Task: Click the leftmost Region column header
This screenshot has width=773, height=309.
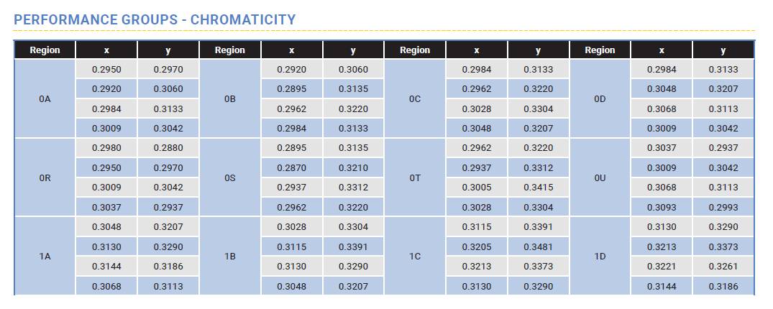Action: click(x=45, y=50)
